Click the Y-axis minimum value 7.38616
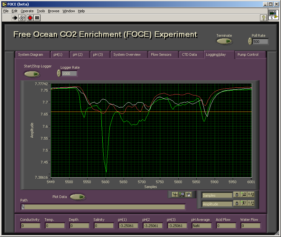The image size is (281, 237). pos(42,177)
